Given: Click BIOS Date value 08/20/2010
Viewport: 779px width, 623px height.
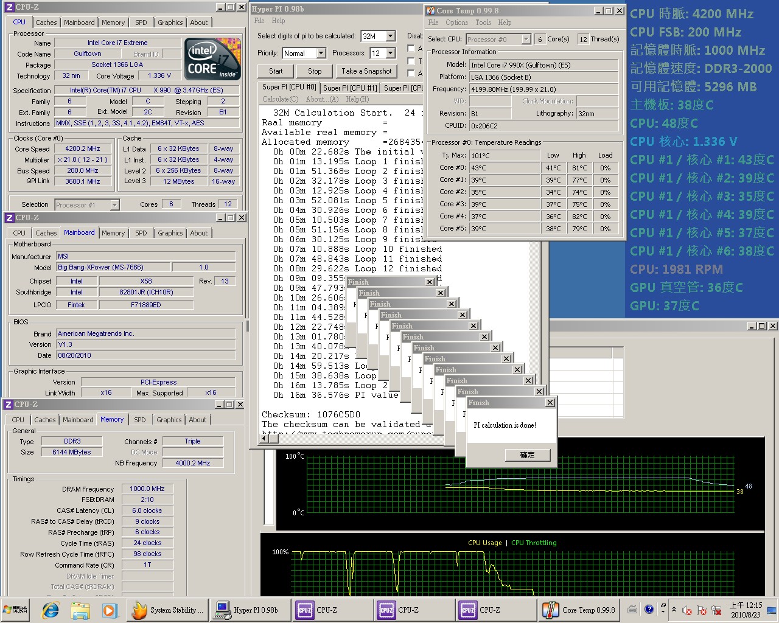Looking at the screenshot, I should click(146, 355).
